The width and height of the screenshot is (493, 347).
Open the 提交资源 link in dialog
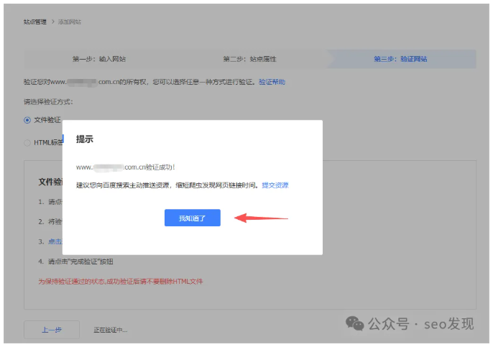coord(275,185)
